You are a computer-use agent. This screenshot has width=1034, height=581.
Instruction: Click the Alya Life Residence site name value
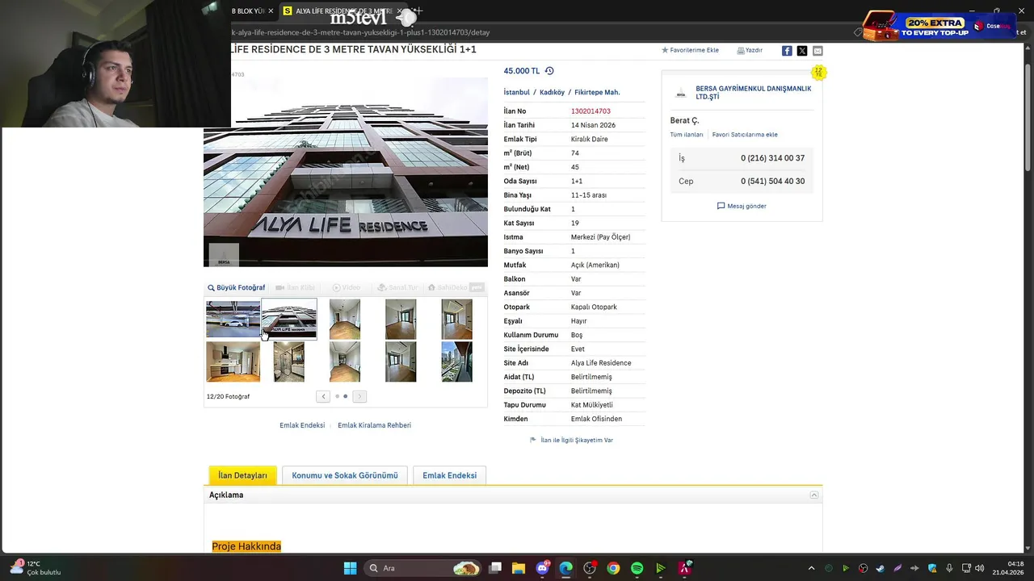point(601,363)
